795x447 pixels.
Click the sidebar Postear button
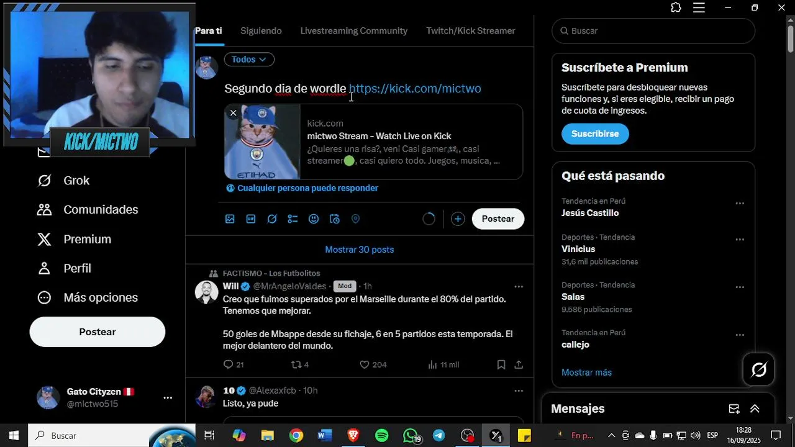(98, 332)
